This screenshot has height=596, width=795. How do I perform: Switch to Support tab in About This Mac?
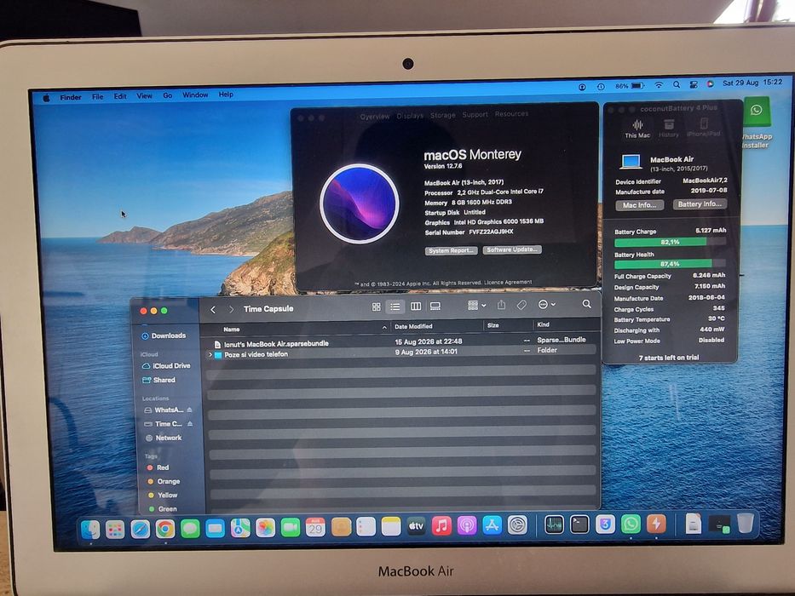click(x=475, y=115)
